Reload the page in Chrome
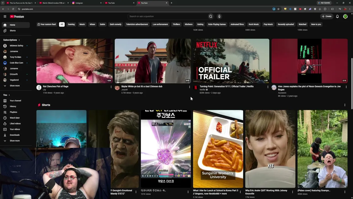 [x=13, y=9]
